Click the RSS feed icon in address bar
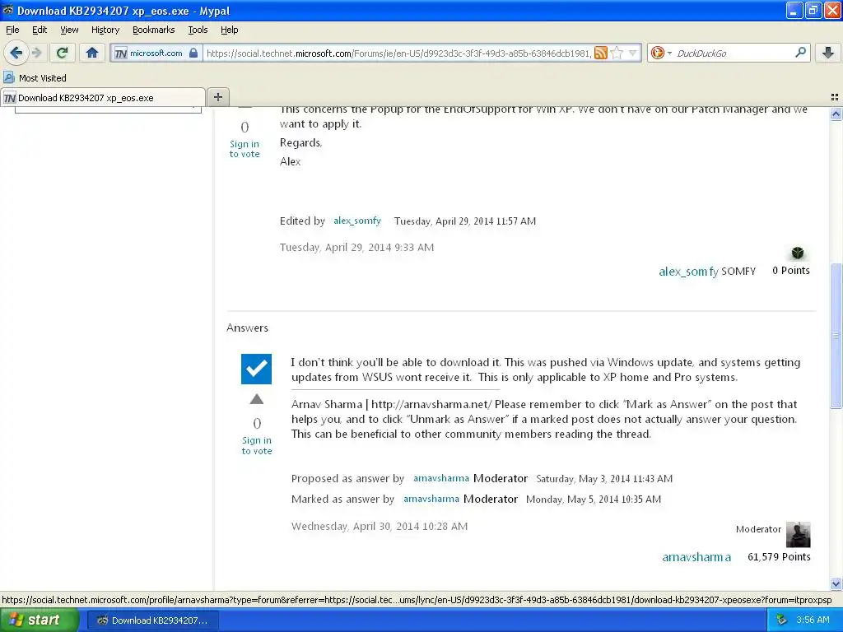The image size is (843, 632). click(601, 53)
